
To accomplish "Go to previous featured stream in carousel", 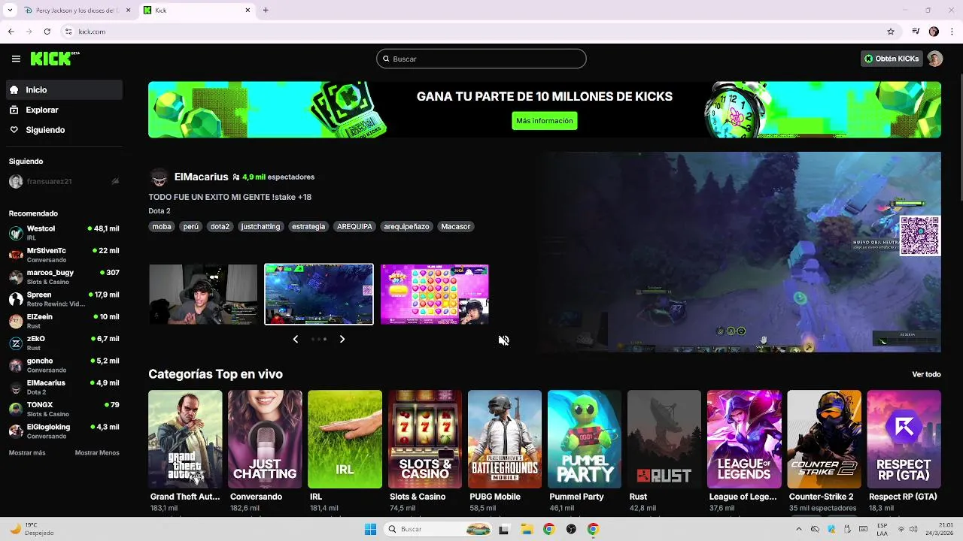I will [295, 340].
